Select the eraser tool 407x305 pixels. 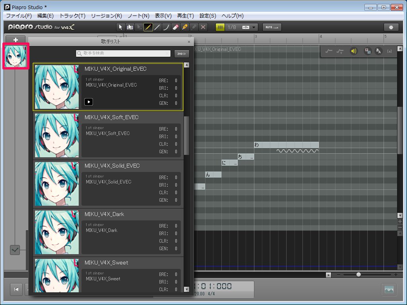click(175, 27)
